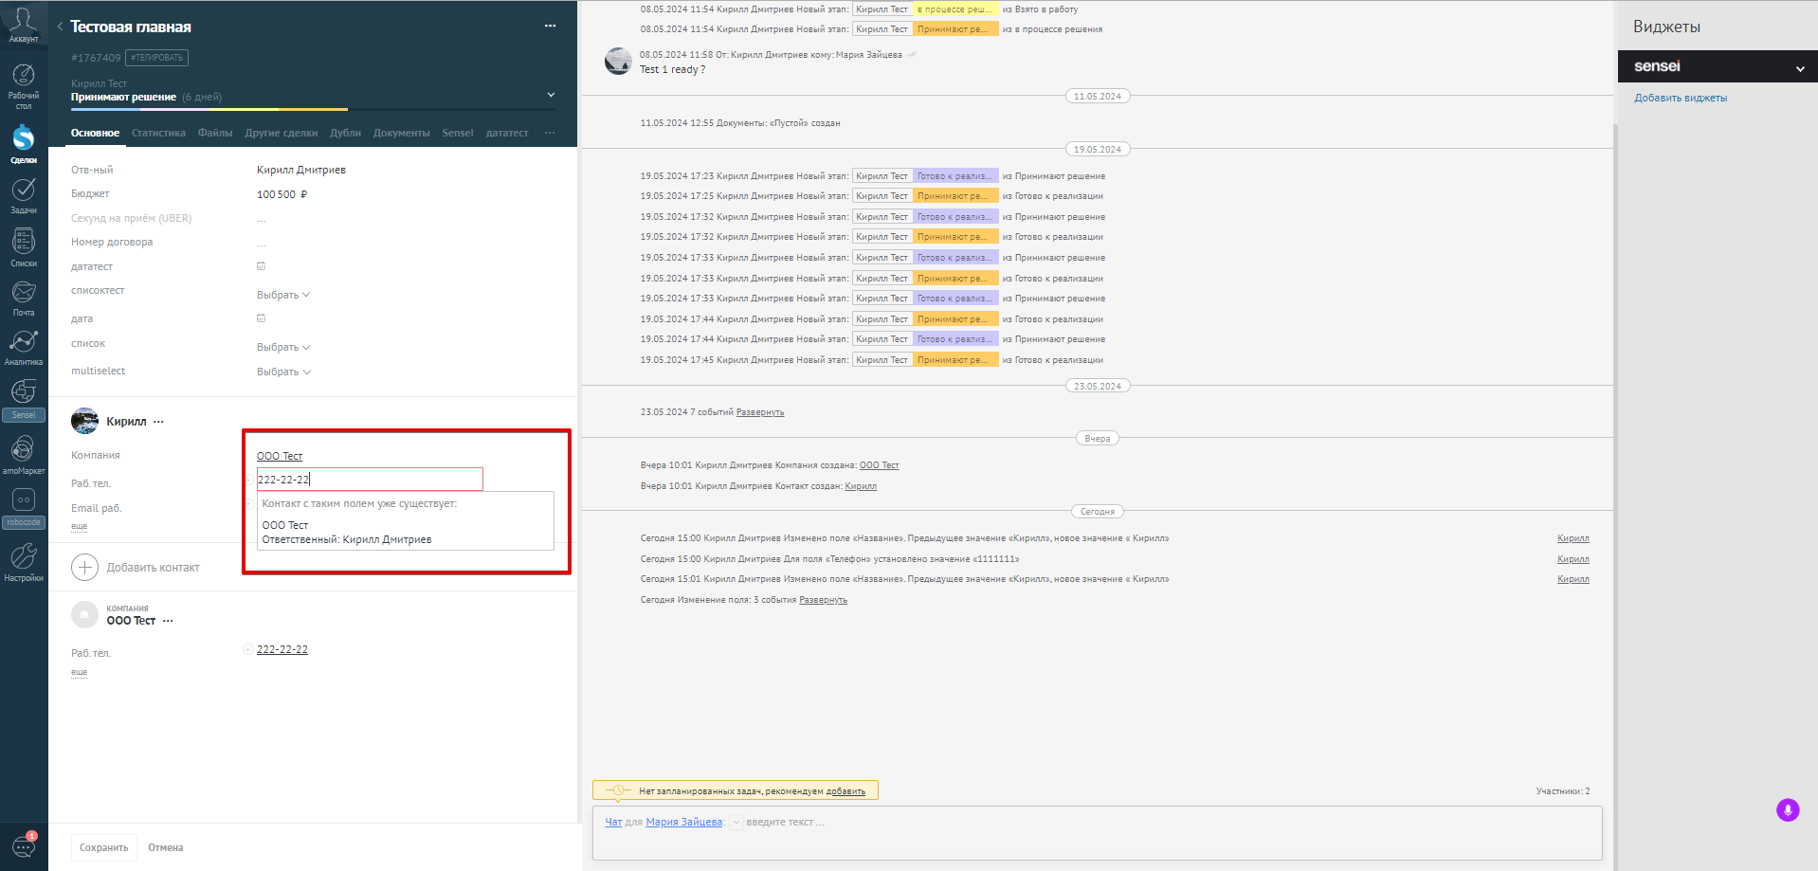This screenshot has height=871, width=1818.
Task: Open the chat recipient dropdown arrow
Action: (x=736, y=823)
